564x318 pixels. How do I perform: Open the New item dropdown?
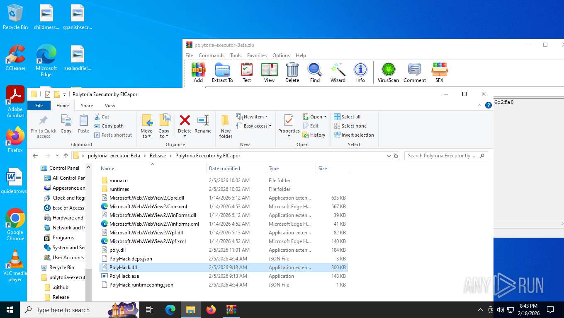[x=252, y=117]
